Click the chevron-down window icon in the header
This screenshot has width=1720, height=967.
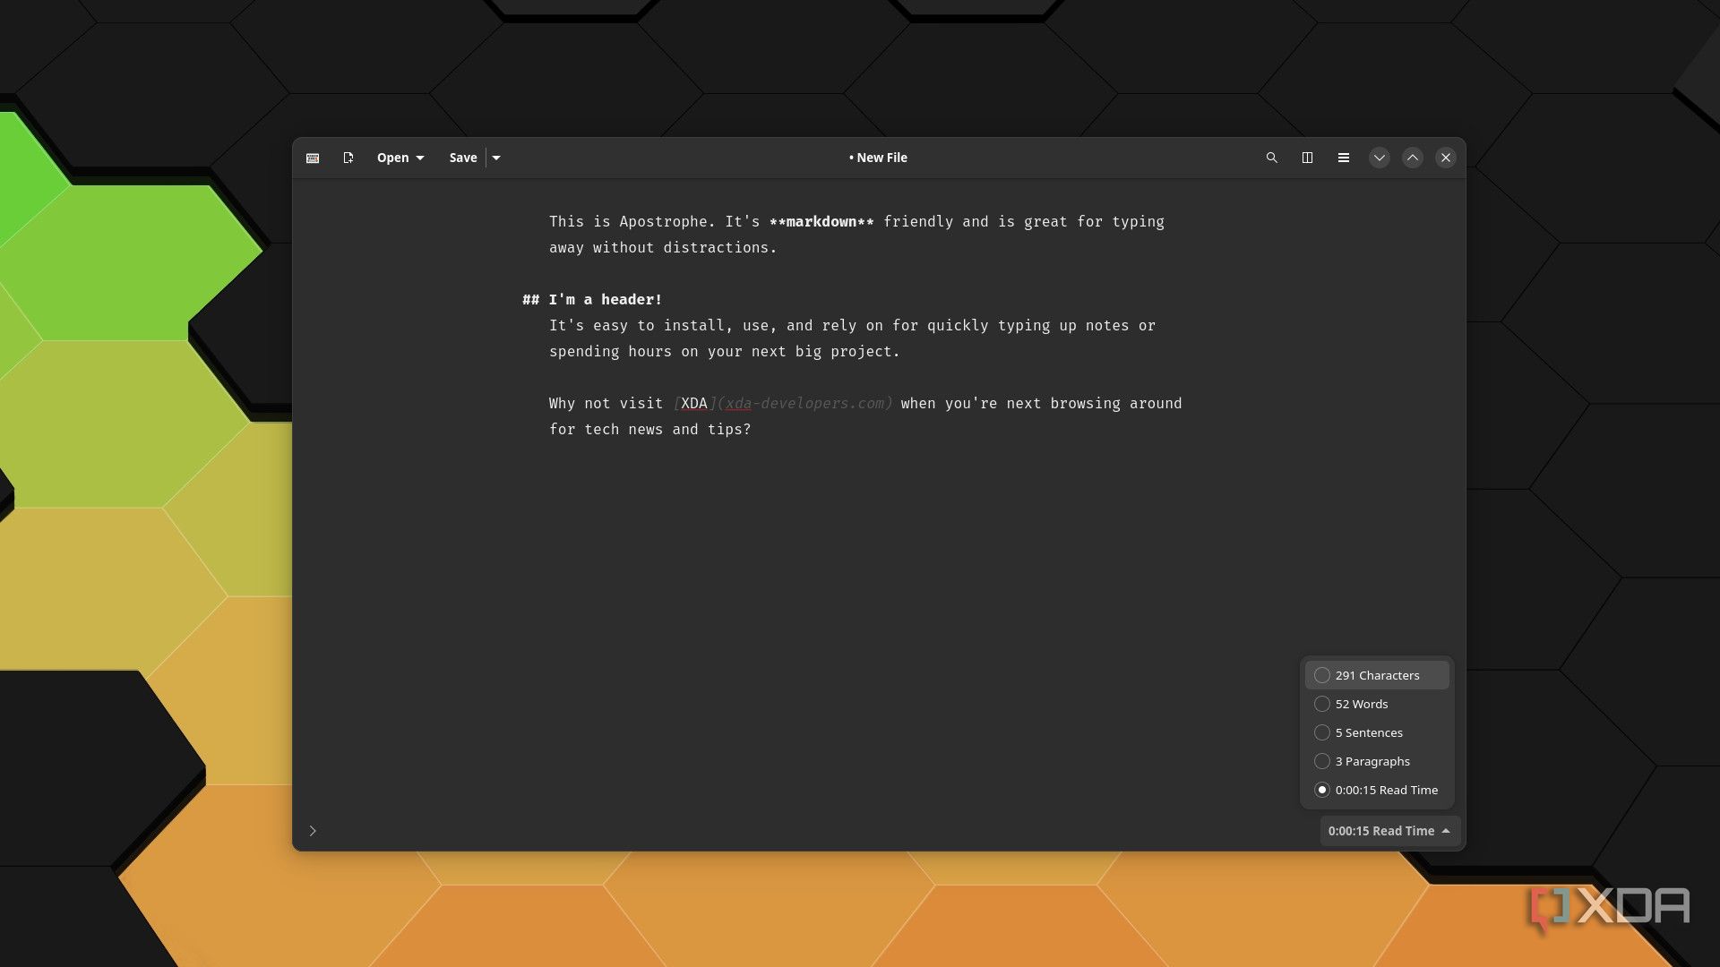click(x=1380, y=158)
